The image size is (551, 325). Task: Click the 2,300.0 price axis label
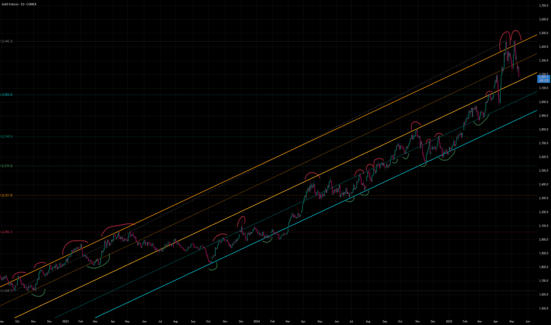pyautogui.click(x=544, y=198)
